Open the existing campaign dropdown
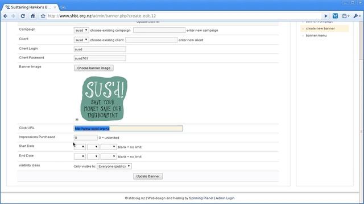The height and width of the screenshot is (204, 364). point(81,30)
